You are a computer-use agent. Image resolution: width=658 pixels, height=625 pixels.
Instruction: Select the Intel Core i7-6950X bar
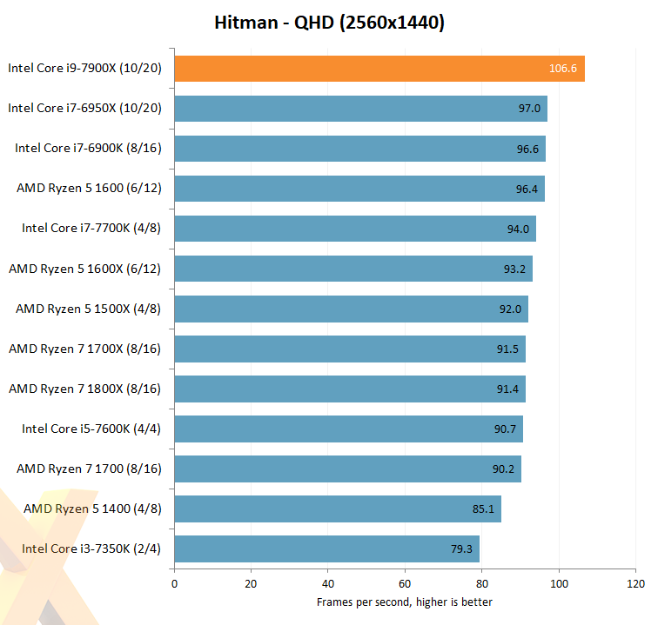click(x=361, y=109)
